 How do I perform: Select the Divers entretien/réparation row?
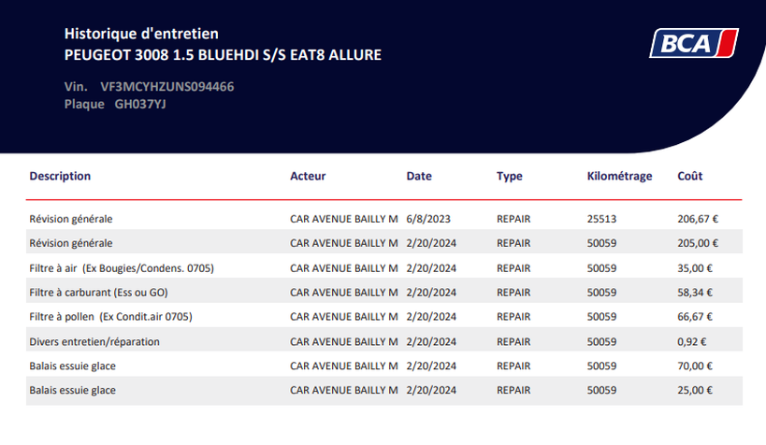[x=384, y=341]
